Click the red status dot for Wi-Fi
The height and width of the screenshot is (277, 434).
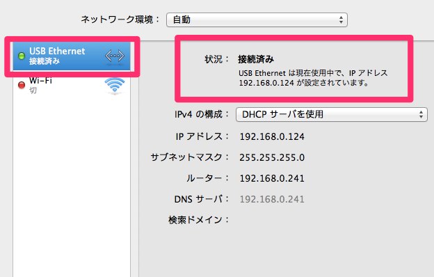click(x=22, y=85)
